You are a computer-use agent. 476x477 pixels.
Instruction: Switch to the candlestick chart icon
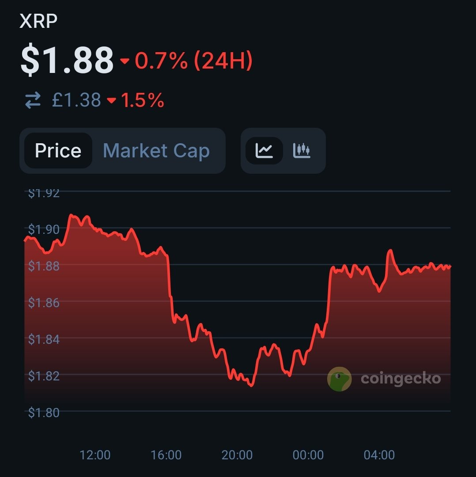point(301,151)
